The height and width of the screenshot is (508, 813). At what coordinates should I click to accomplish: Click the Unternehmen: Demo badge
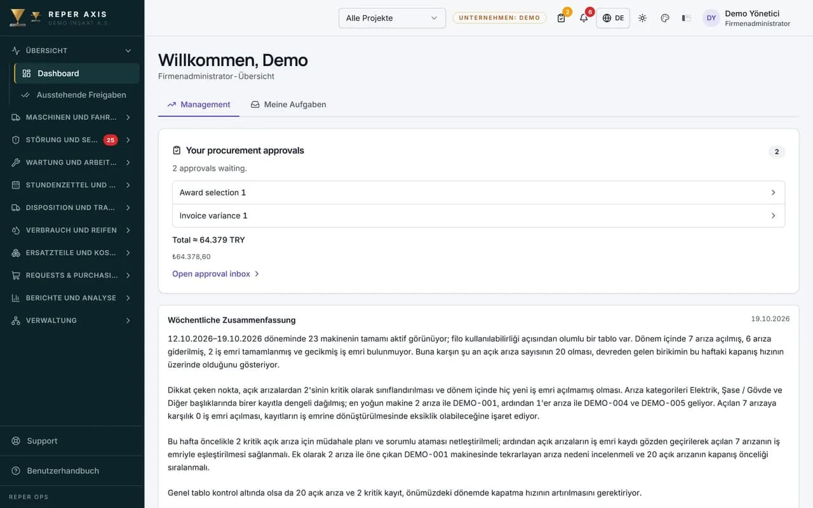tap(499, 18)
